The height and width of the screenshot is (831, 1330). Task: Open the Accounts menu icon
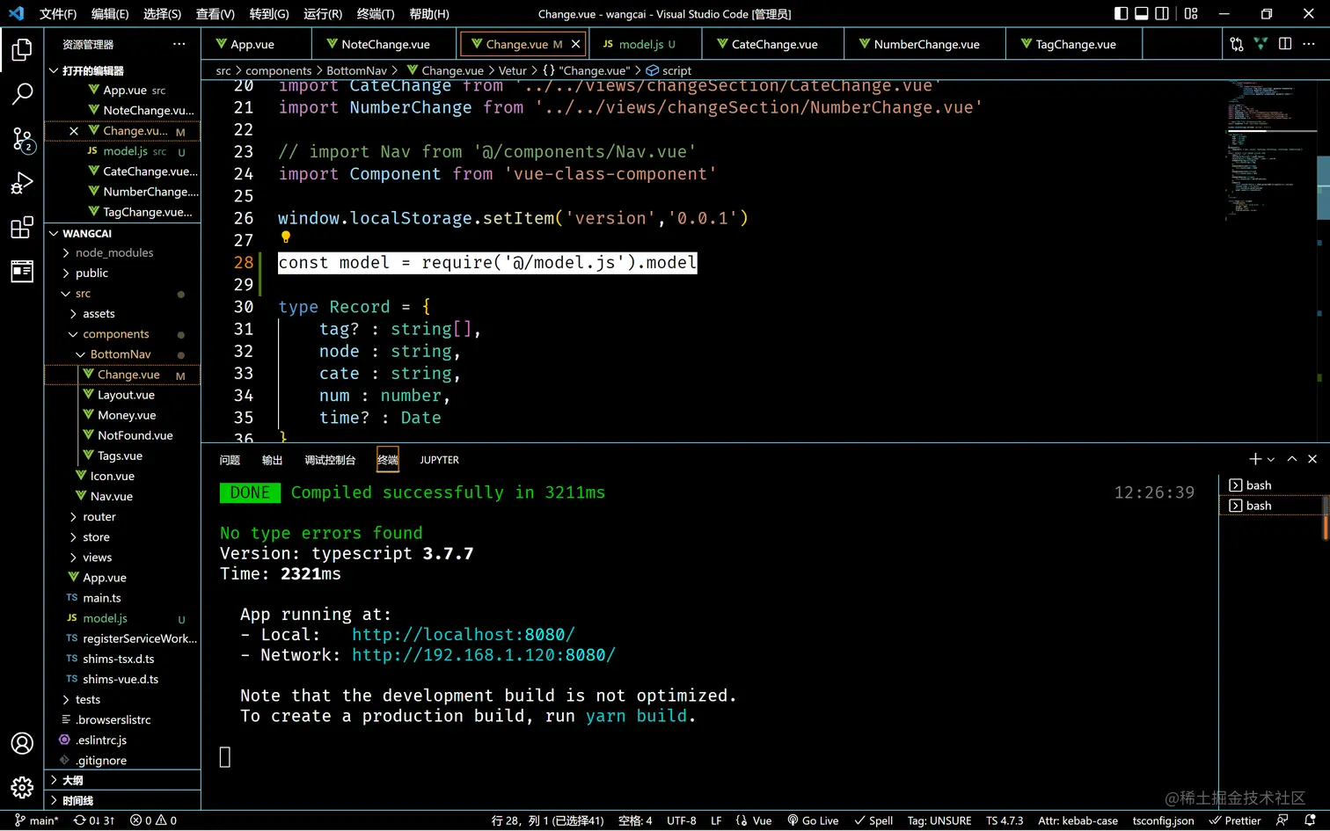pyautogui.click(x=22, y=743)
